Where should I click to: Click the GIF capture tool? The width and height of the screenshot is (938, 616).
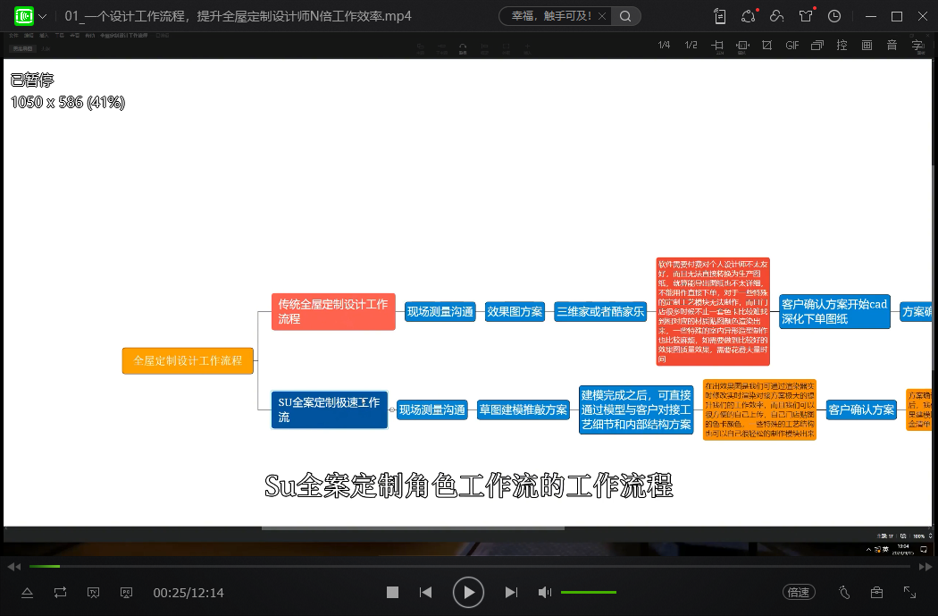(791, 46)
